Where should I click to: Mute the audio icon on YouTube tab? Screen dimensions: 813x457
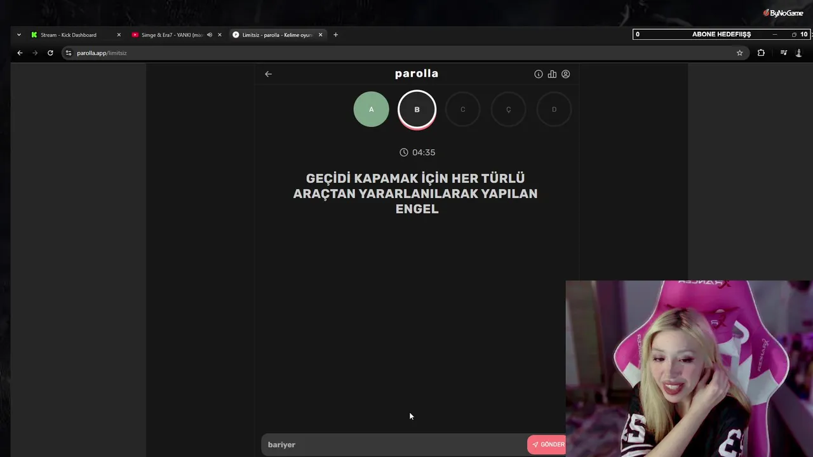[x=210, y=35]
